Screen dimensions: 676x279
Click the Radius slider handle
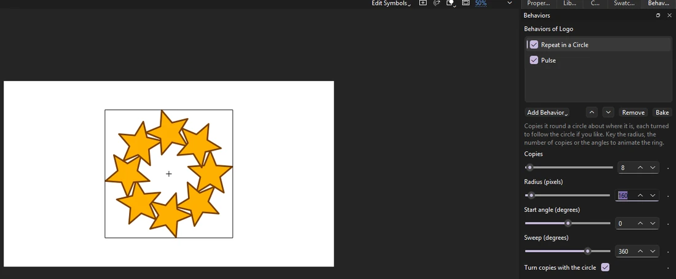coord(531,195)
